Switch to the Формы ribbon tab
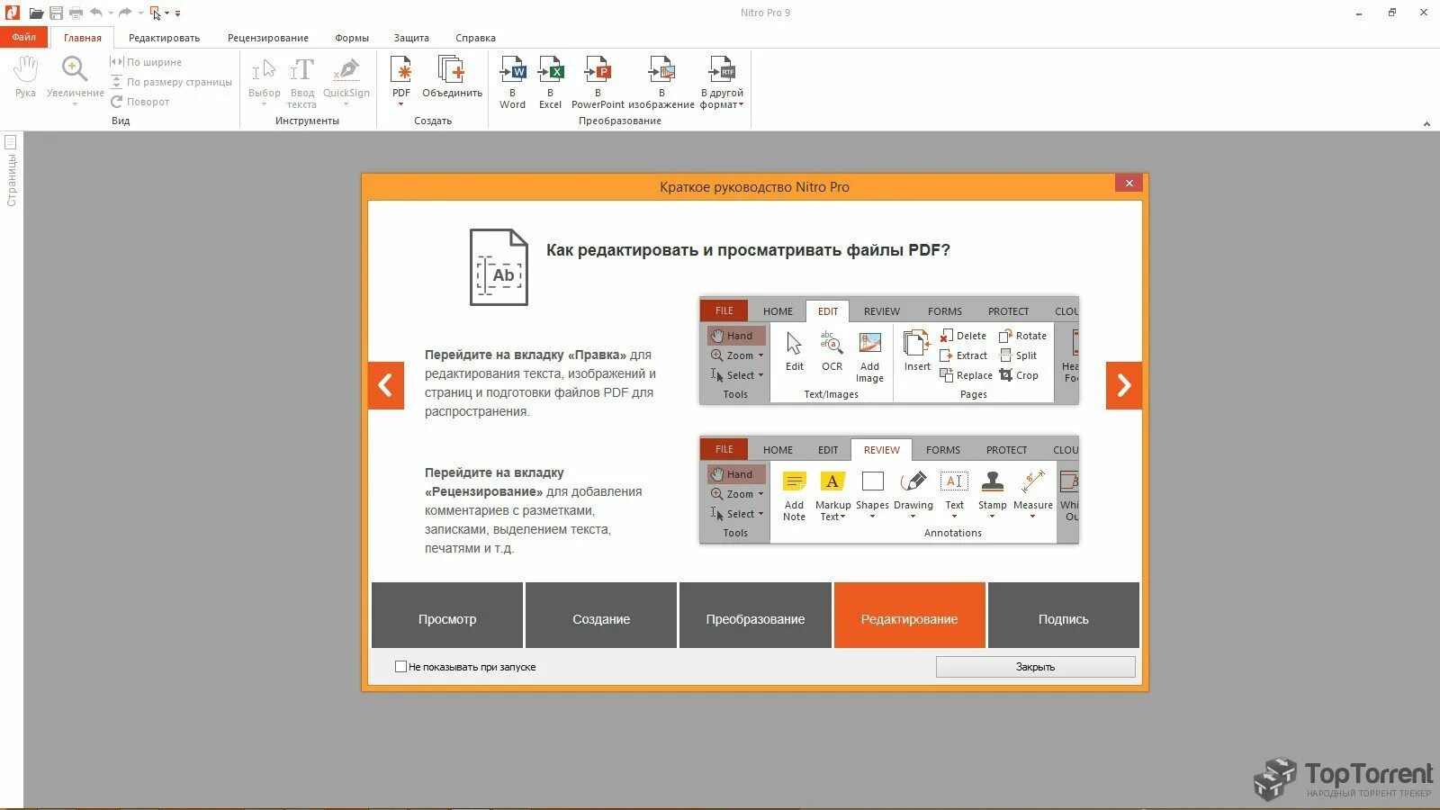This screenshot has width=1440, height=810. click(352, 38)
